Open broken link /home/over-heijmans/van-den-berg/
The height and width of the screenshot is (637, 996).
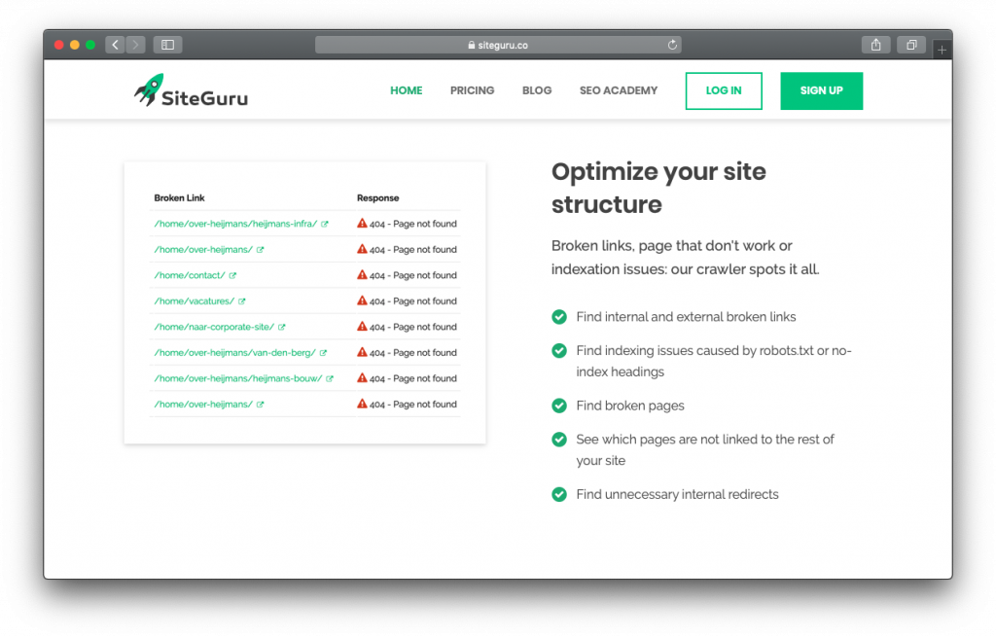[235, 352]
